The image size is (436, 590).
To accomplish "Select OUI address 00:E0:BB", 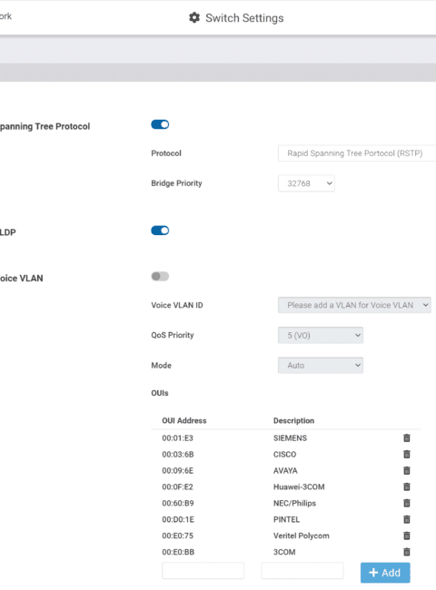I will [x=178, y=552].
